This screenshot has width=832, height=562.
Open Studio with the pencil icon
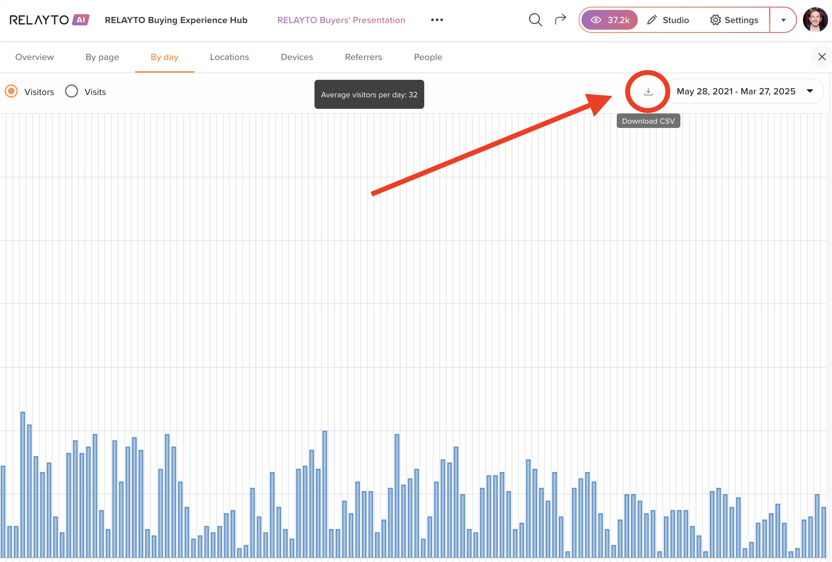tap(668, 20)
